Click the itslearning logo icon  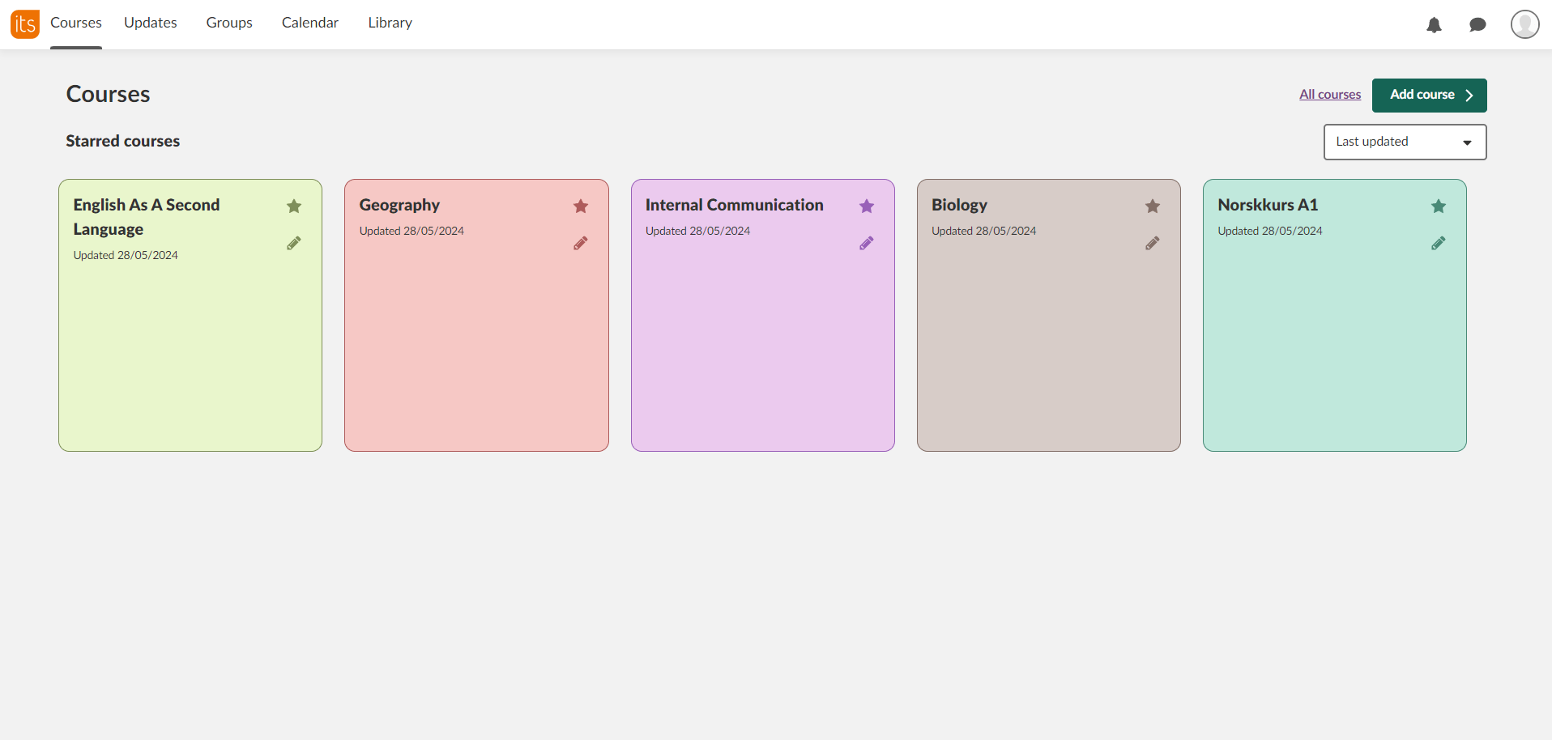tap(24, 23)
